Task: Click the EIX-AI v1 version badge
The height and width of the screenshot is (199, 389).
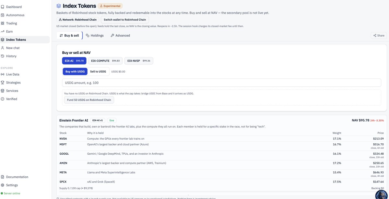Action: (97, 120)
